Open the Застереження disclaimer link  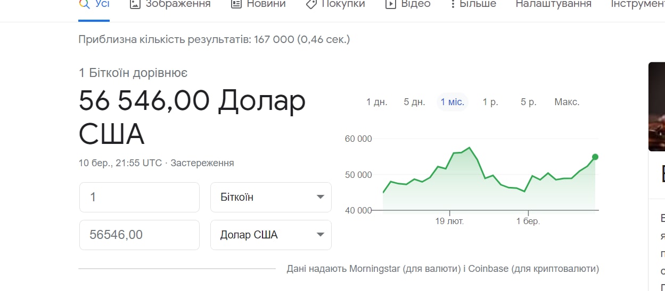pos(202,163)
